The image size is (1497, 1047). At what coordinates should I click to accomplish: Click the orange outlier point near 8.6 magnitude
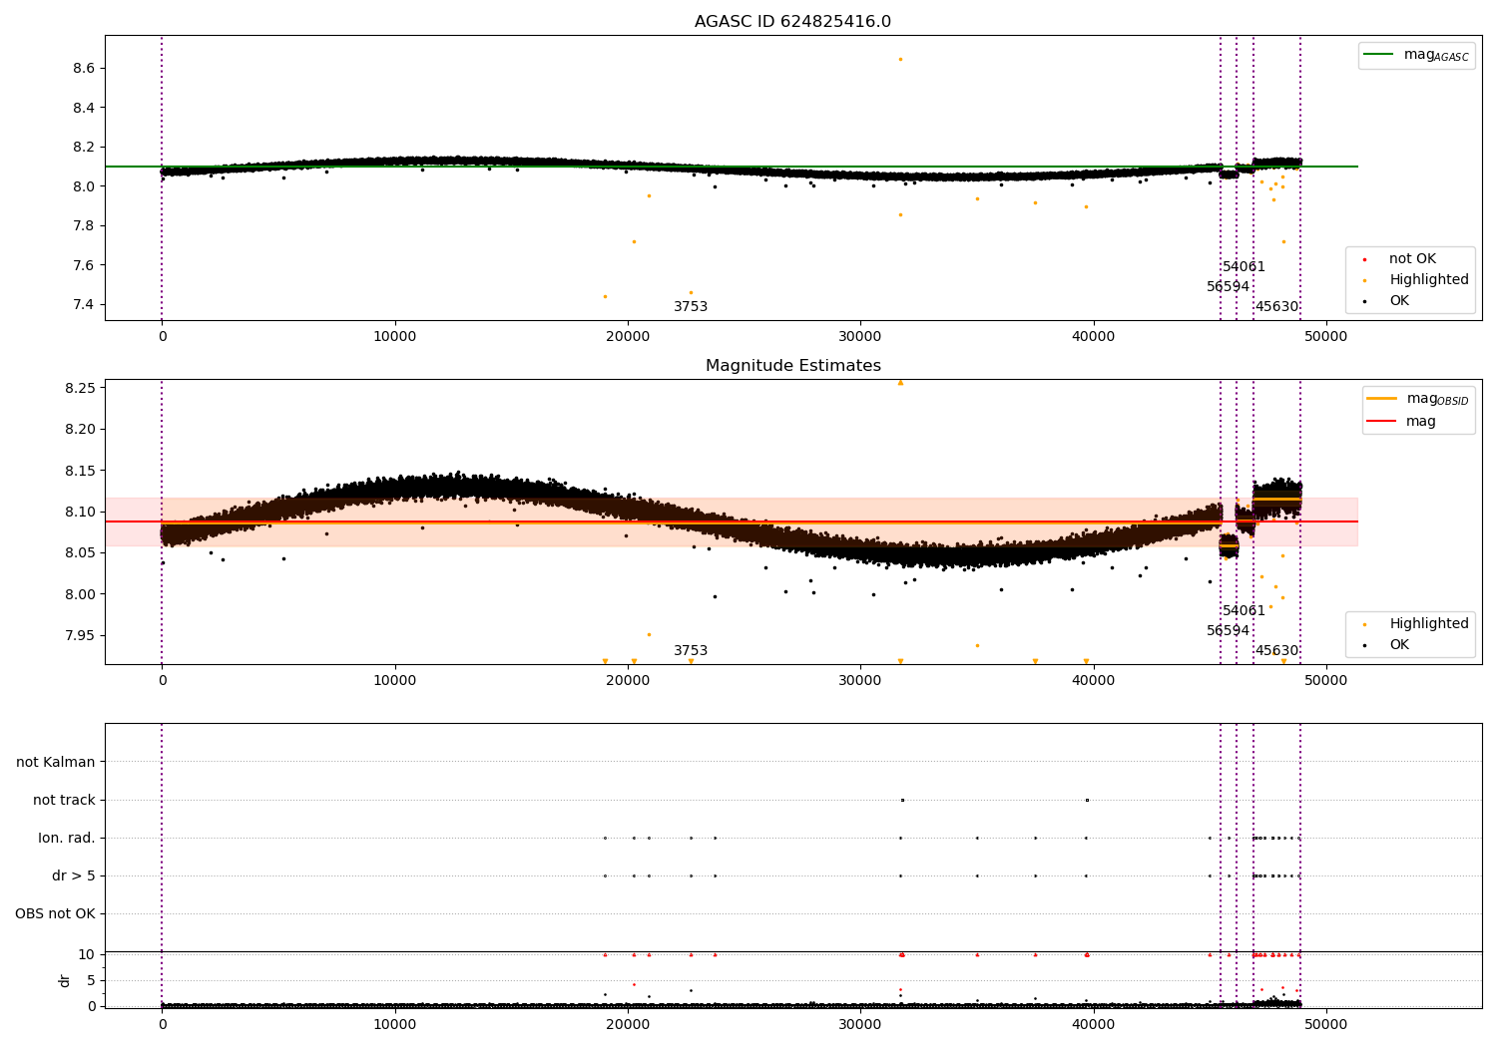point(900,59)
